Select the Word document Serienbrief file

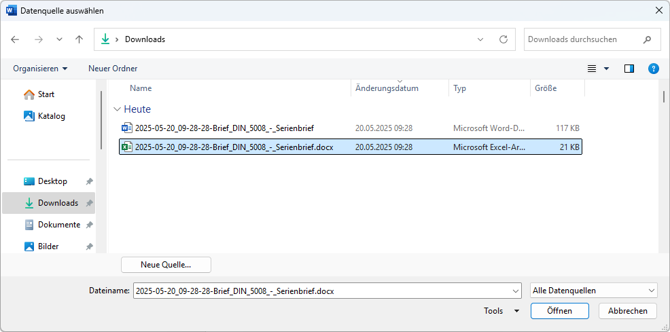351,128
